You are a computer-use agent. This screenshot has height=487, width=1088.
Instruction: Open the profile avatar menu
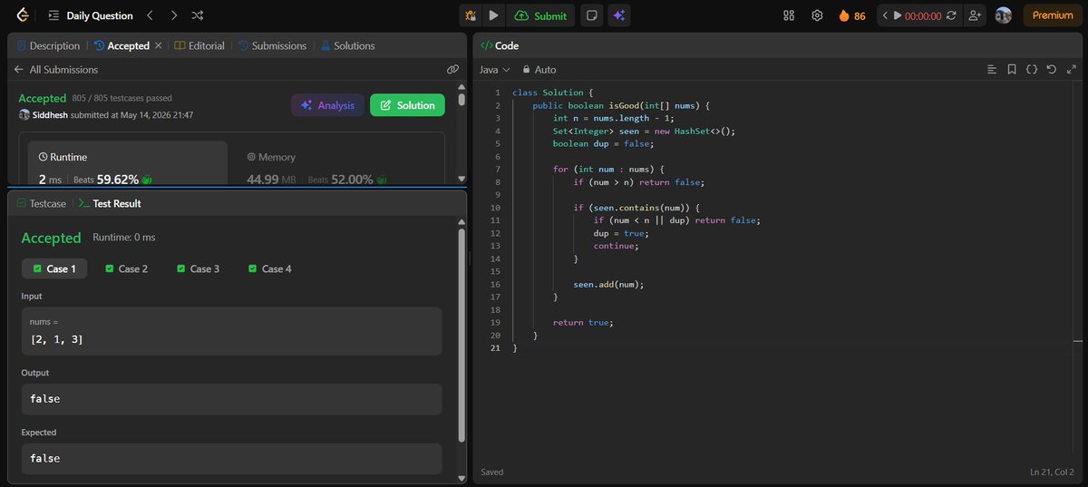pyautogui.click(x=1003, y=15)
